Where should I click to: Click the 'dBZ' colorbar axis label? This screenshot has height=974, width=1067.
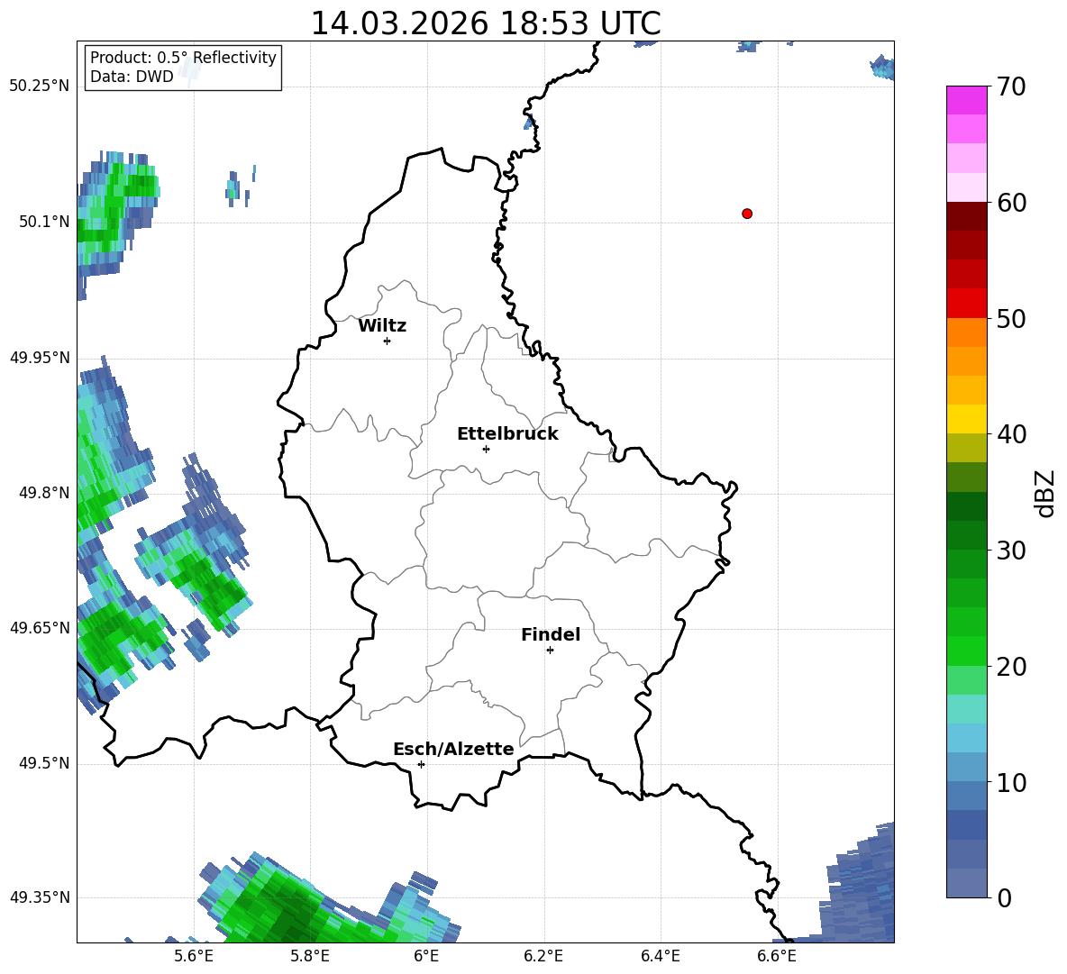coord(1045,493)
